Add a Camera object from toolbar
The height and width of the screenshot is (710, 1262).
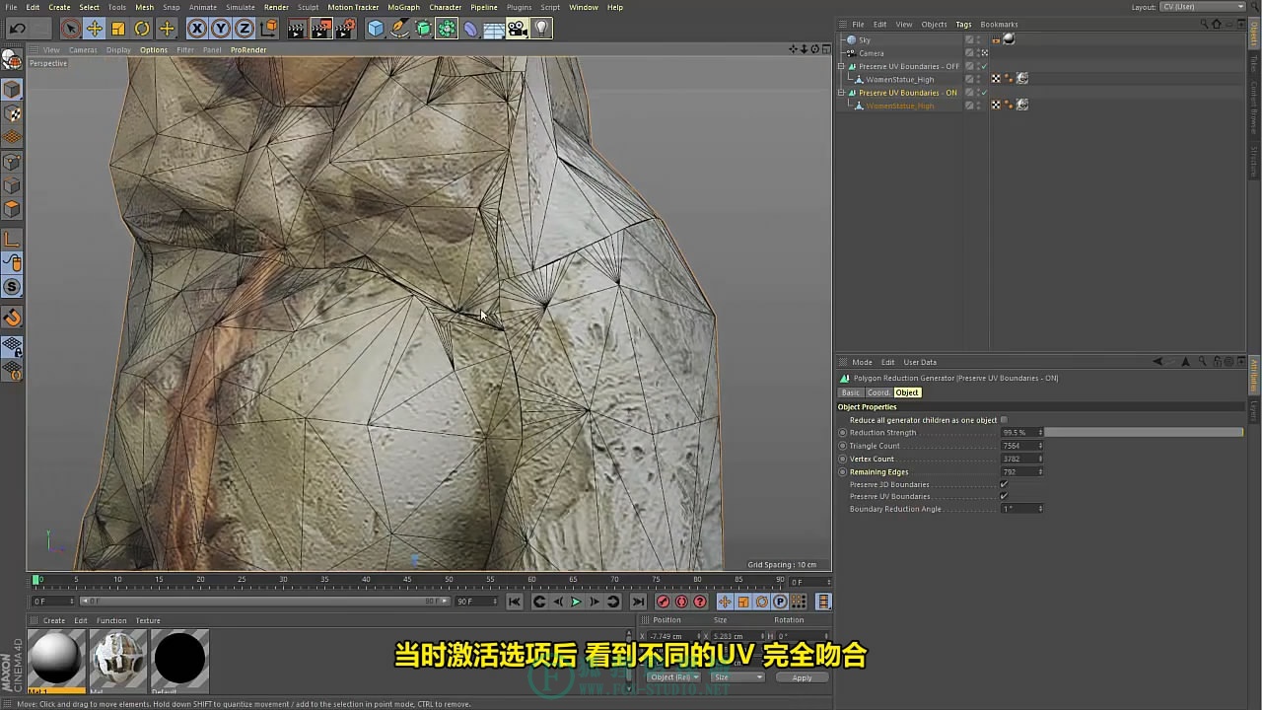click(x=518, y=29)
